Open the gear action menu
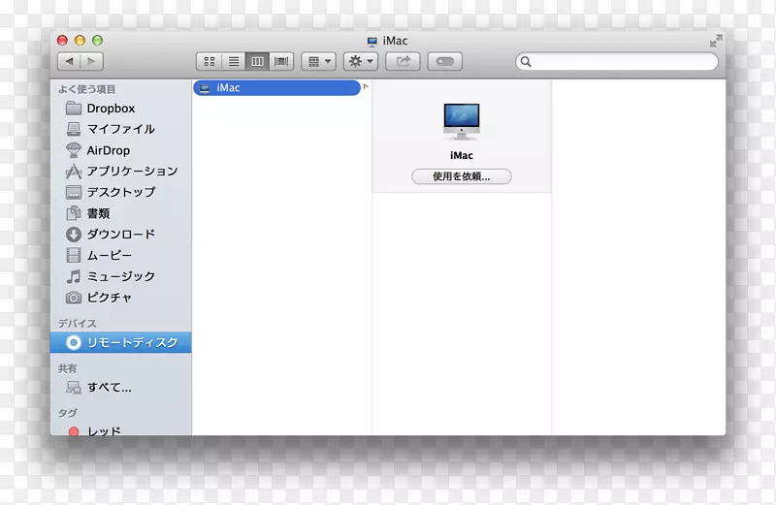 pos(361,61)
